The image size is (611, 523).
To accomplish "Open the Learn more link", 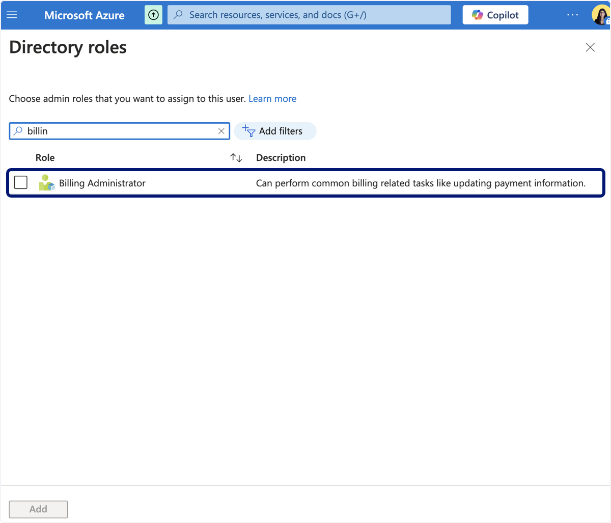I will [x=272, y=99].
